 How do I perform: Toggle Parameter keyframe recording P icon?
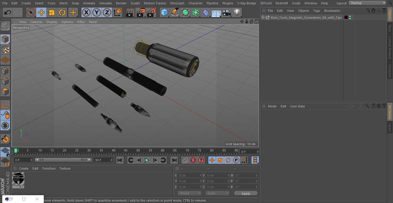pyautogui.click(x=236, y=160)
